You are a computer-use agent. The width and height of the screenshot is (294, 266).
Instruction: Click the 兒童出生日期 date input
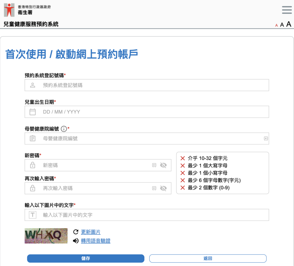pyautogui.click(x=152, y=112)
